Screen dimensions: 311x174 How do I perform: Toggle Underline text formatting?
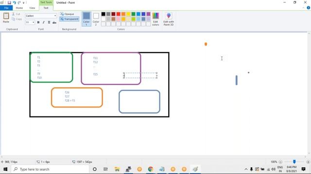click(49, 23)
